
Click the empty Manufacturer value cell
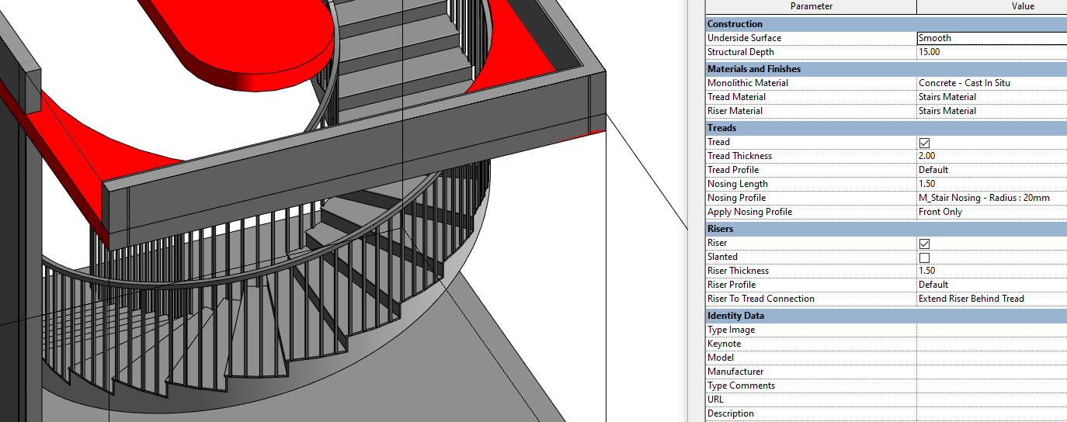click(992, 372)
